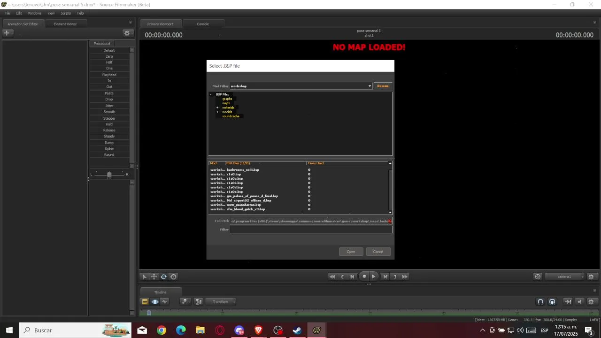
Task: Select the viewport selection arrow tool
Action: pyautogui.click(x=145, y=277)
